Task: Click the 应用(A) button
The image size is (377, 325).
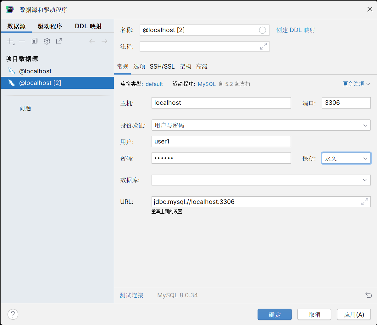Action: click(354, 314)
